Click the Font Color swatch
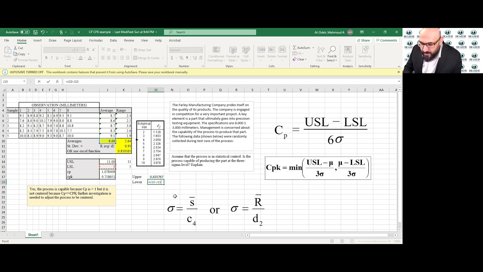This screenshot has width=483, height=272. click(89, 58)
